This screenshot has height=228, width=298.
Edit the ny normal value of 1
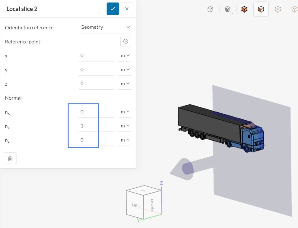pyautogui.click(x=96, y=126)
